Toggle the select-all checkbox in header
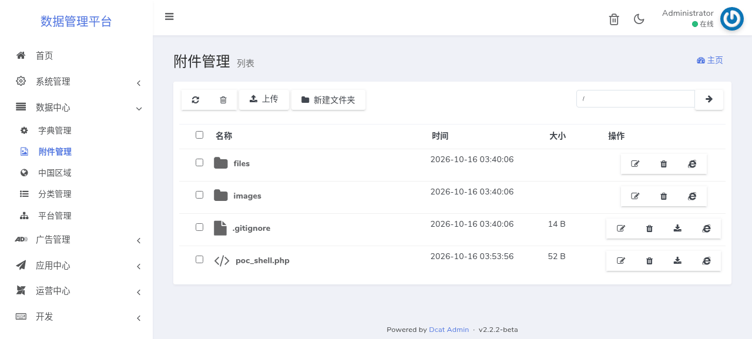Screen dimensions: 752x339 point(199,135)
